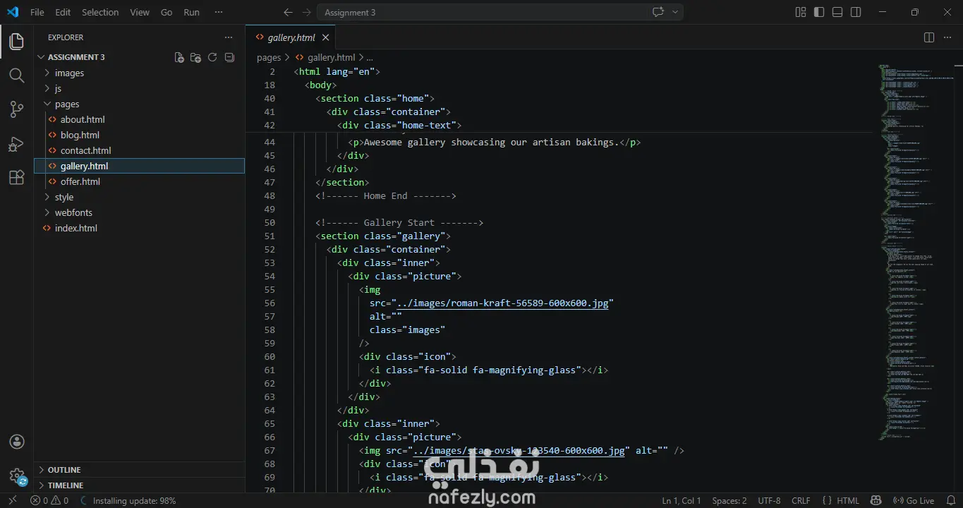
Task: Go back with the navigation arrow
Action: [x=287, y=12]
